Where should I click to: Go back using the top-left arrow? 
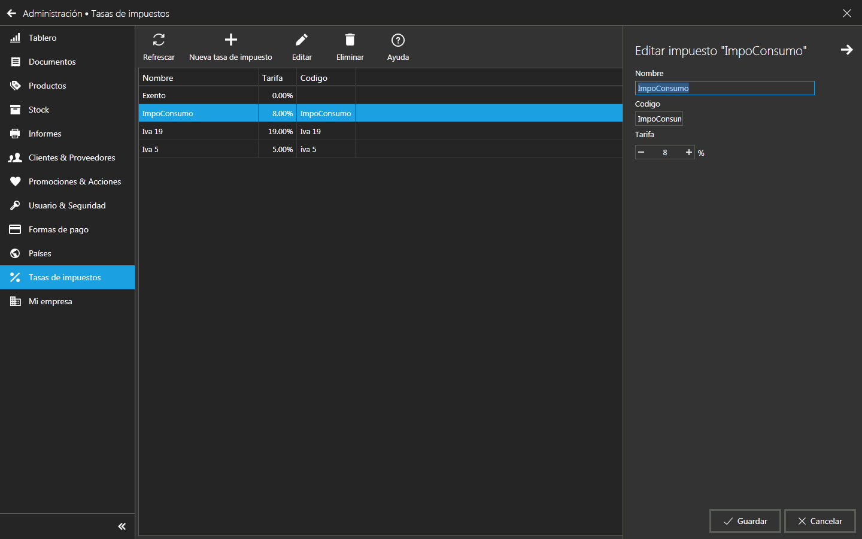tap(11, 13)
